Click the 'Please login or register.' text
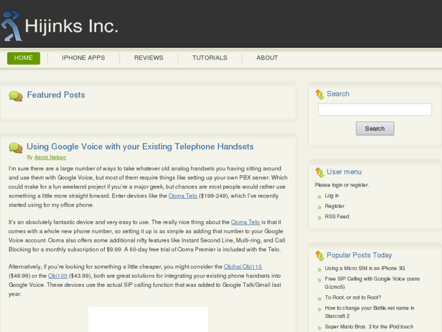The width and height of the screenshot is (442, 332). click(x=342, y=185)
